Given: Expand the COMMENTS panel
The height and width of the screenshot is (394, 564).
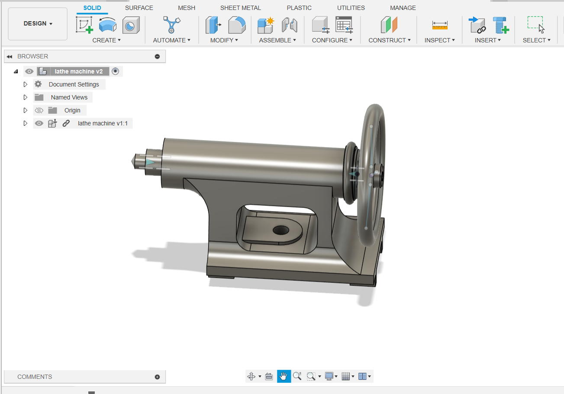Looking at the screenshot, I should click(157, 377).
